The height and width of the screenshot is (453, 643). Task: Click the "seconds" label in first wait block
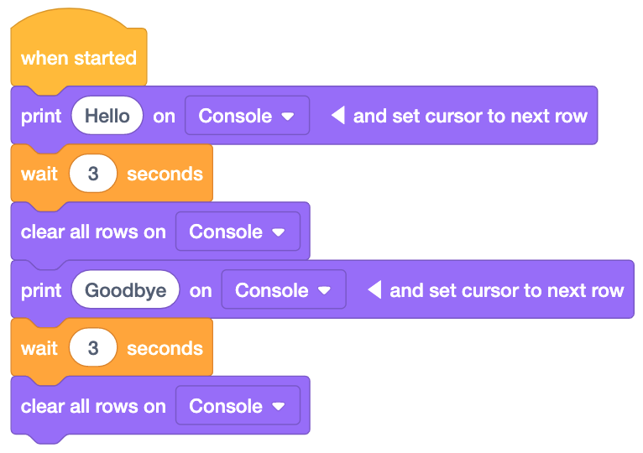(x=165, y=174)
